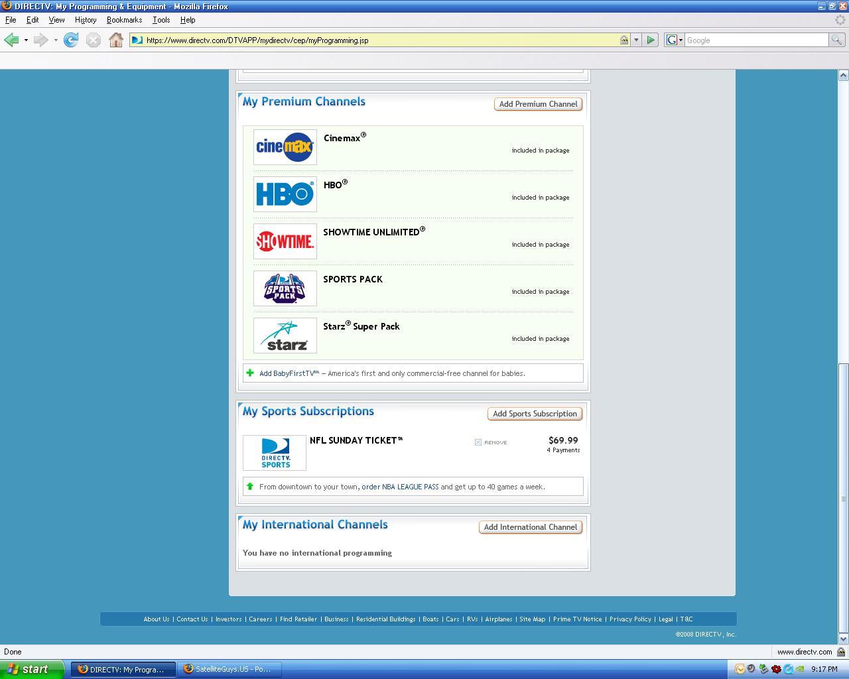
Task: Expand the address bar URL dropdown
Action: tap(636, 40)
